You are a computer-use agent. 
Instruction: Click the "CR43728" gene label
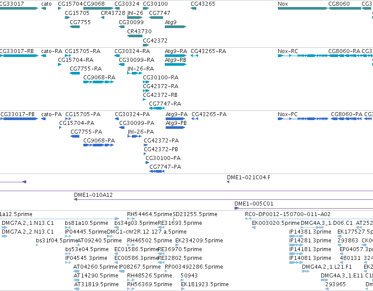coord(113,13)
